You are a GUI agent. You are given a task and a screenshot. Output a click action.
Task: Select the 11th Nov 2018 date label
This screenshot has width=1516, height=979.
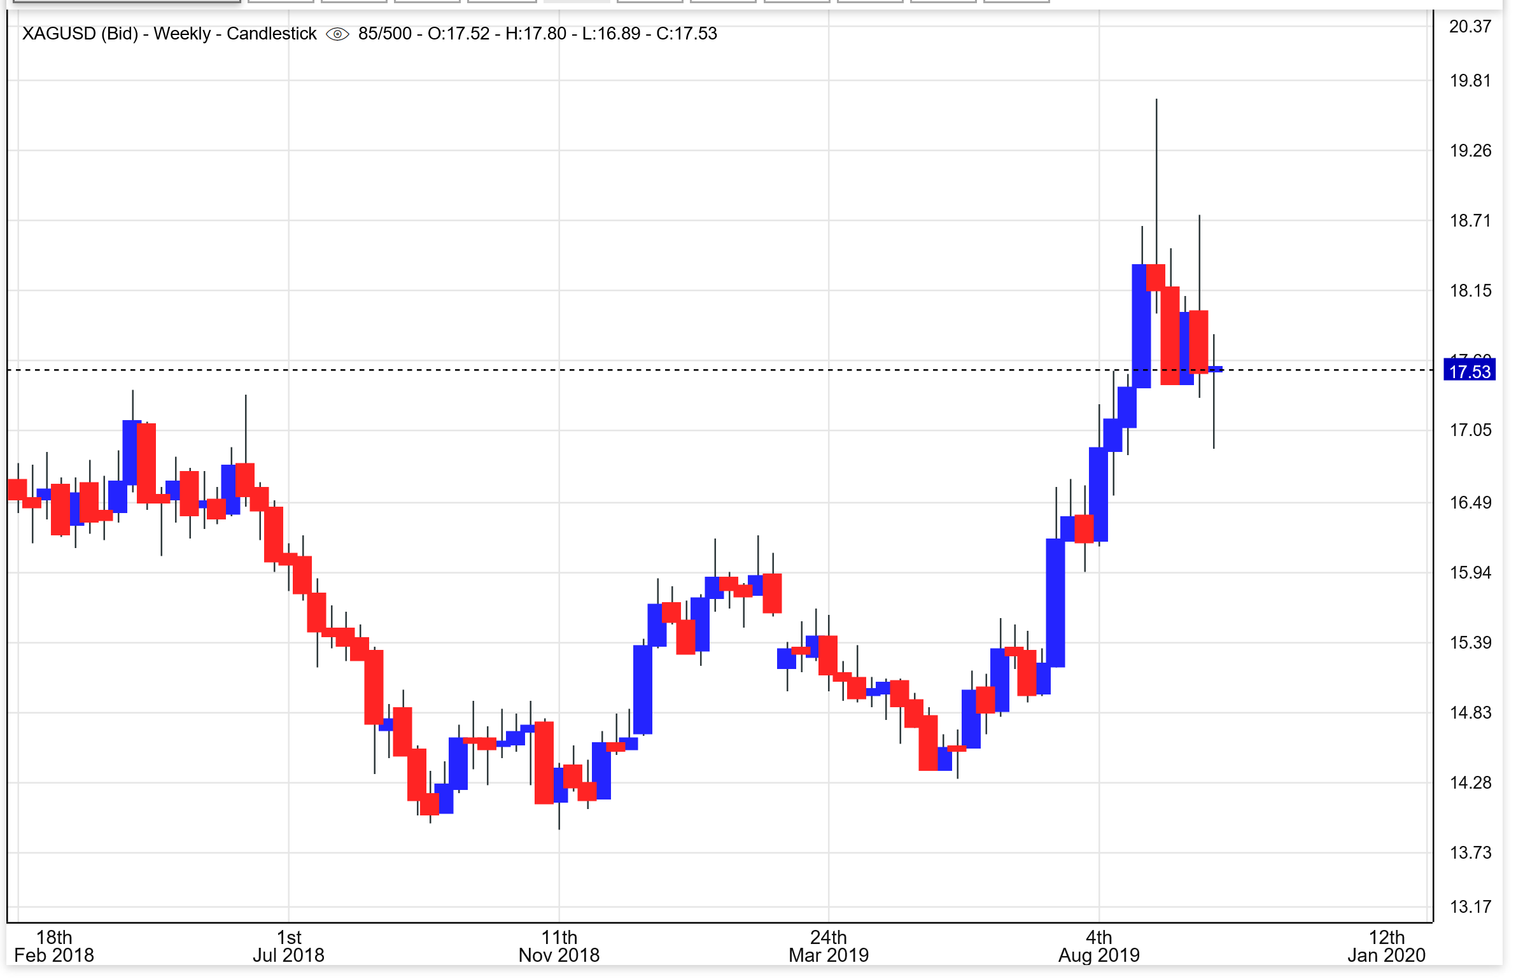pos(559,947)
